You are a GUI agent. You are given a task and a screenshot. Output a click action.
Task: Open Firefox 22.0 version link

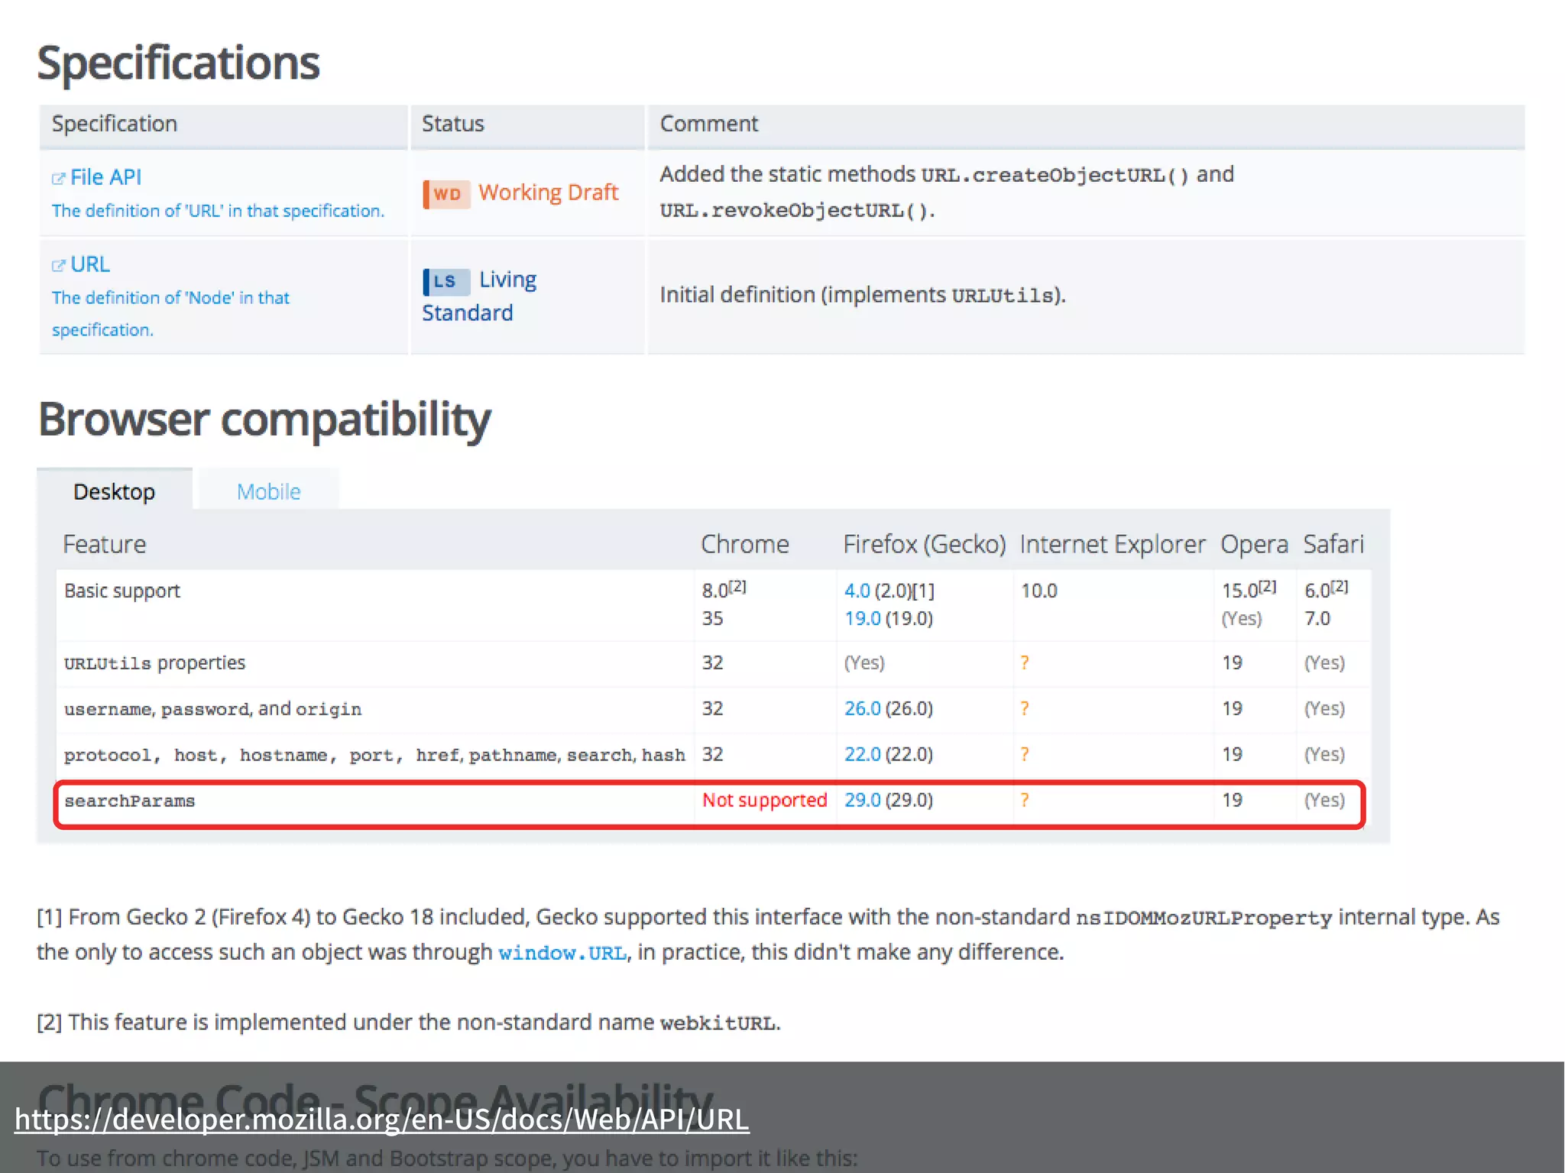pos(862,754)
